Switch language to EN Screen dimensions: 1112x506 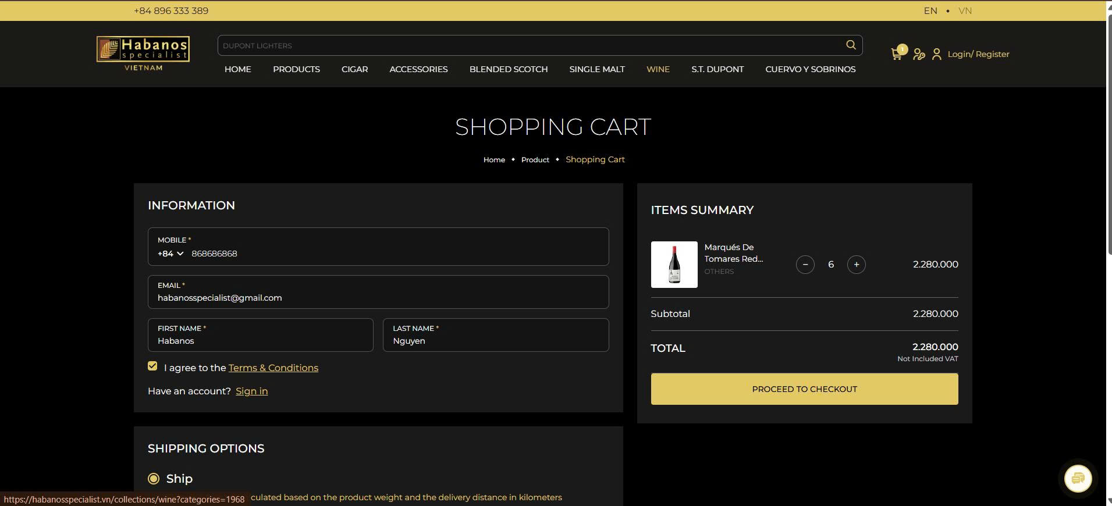pos(930,10)
